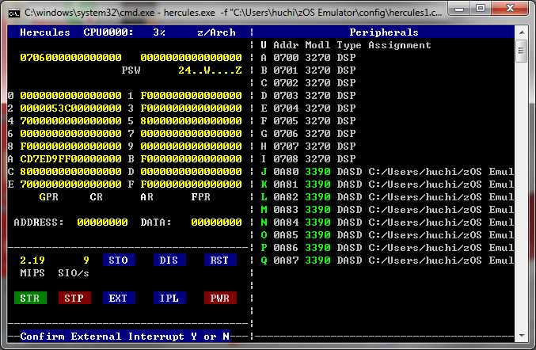This screenshot has width=536, height=350.
Task: Close the cmd.exe Hercules window
Action: click(x=510, y=8)
